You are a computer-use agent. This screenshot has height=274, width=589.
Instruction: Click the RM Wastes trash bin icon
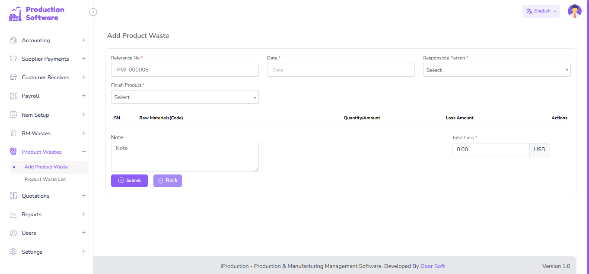pos(13,134)
